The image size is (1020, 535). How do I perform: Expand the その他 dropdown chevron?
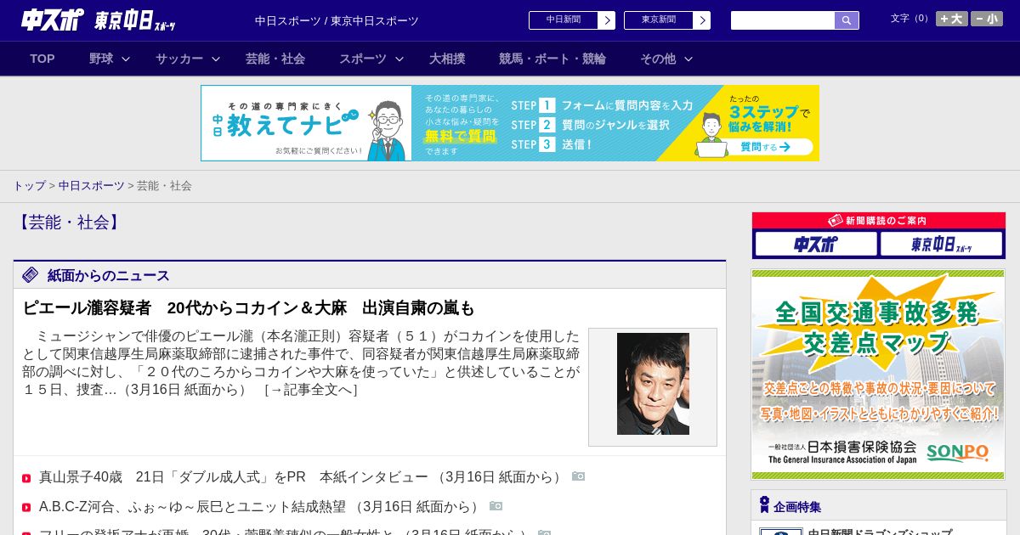(688, 59)
